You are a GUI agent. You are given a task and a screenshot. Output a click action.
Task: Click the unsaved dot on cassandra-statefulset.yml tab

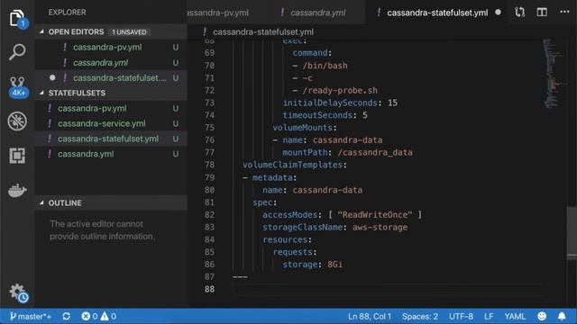click(498, 12)
